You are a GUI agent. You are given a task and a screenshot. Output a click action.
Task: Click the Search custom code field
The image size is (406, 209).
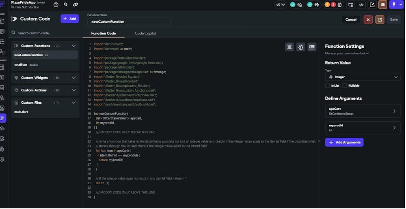coord(45,33)
